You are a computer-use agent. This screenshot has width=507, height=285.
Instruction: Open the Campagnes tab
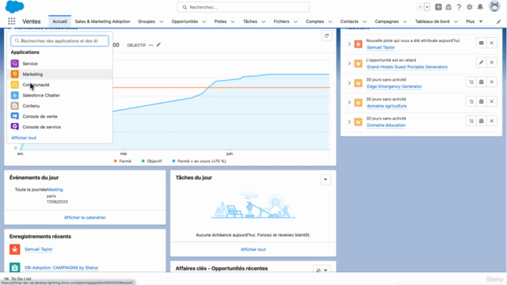387,21
